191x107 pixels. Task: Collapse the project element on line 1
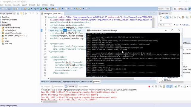coord(47,17)
